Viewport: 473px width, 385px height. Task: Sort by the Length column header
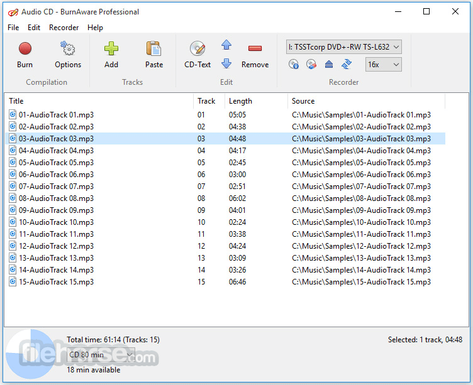pos(256,101)
